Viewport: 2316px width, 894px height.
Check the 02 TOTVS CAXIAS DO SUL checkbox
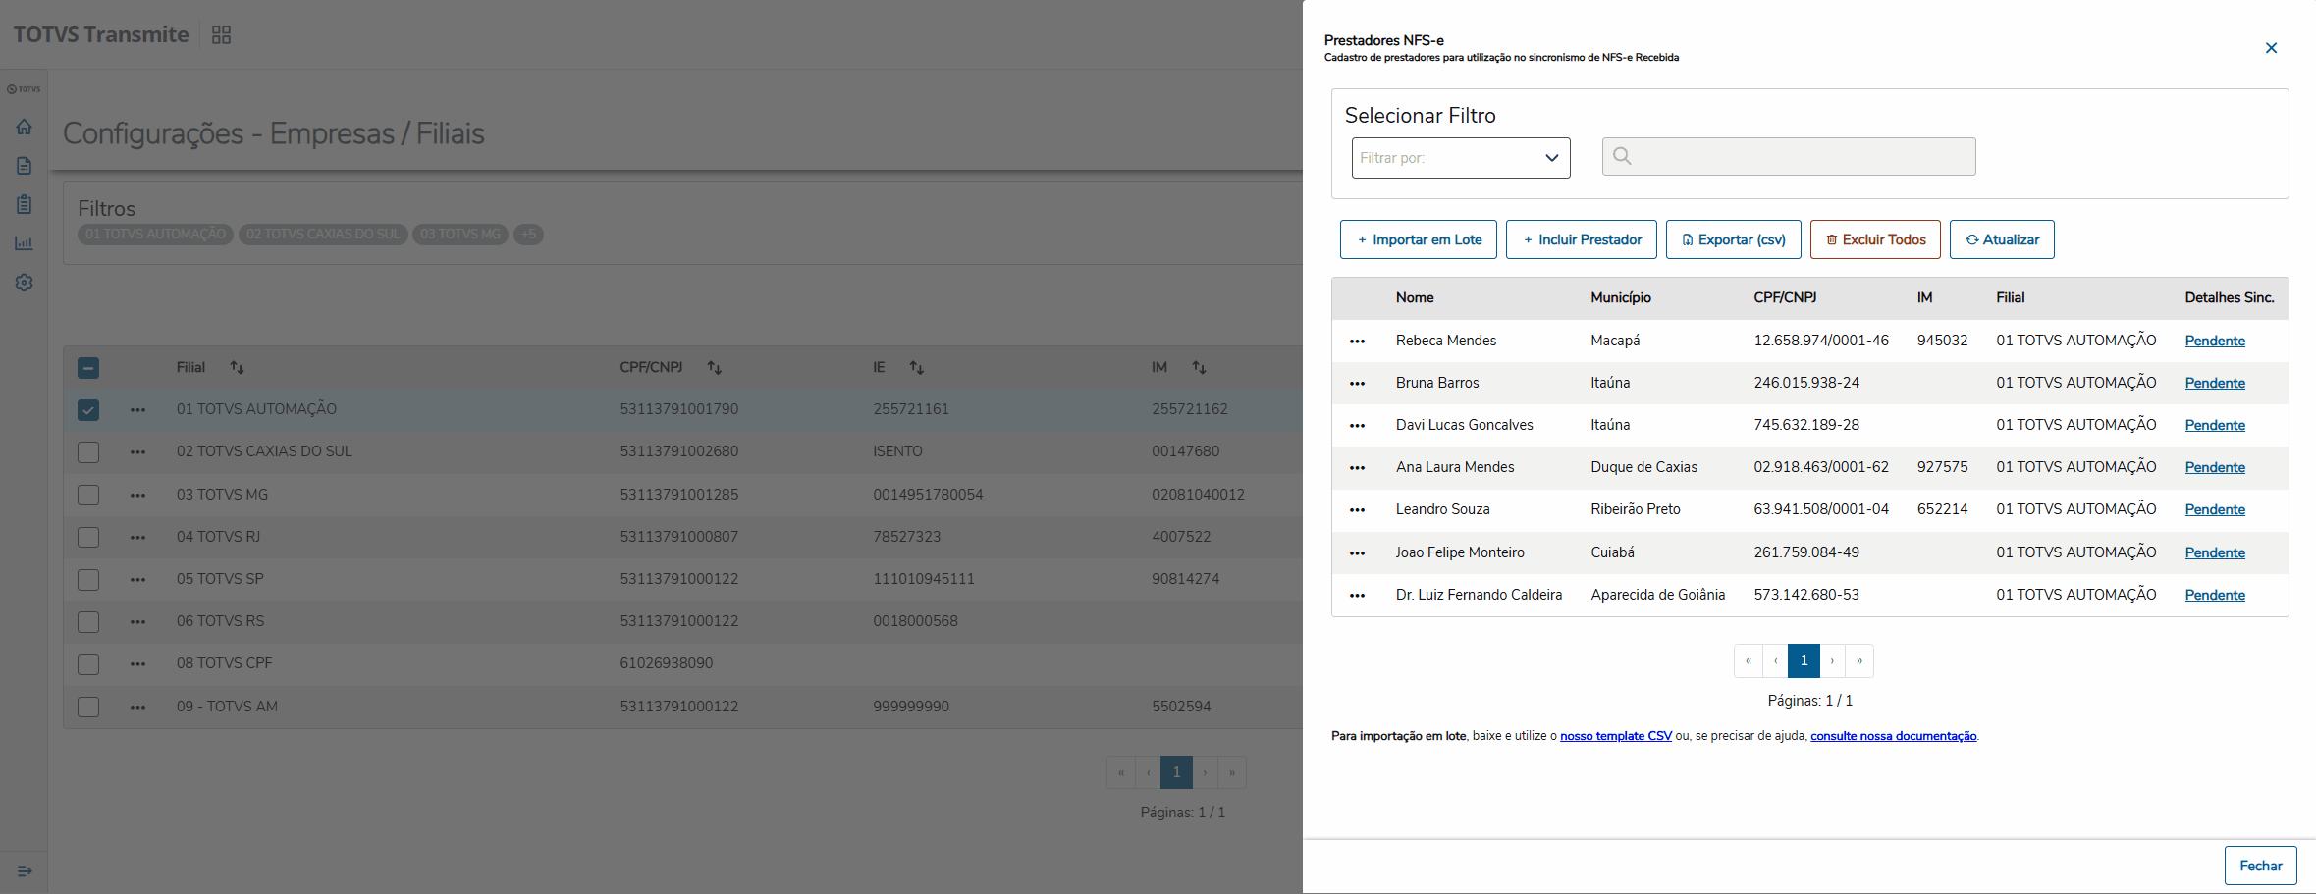pyautogui.click(x=88, y=452)
